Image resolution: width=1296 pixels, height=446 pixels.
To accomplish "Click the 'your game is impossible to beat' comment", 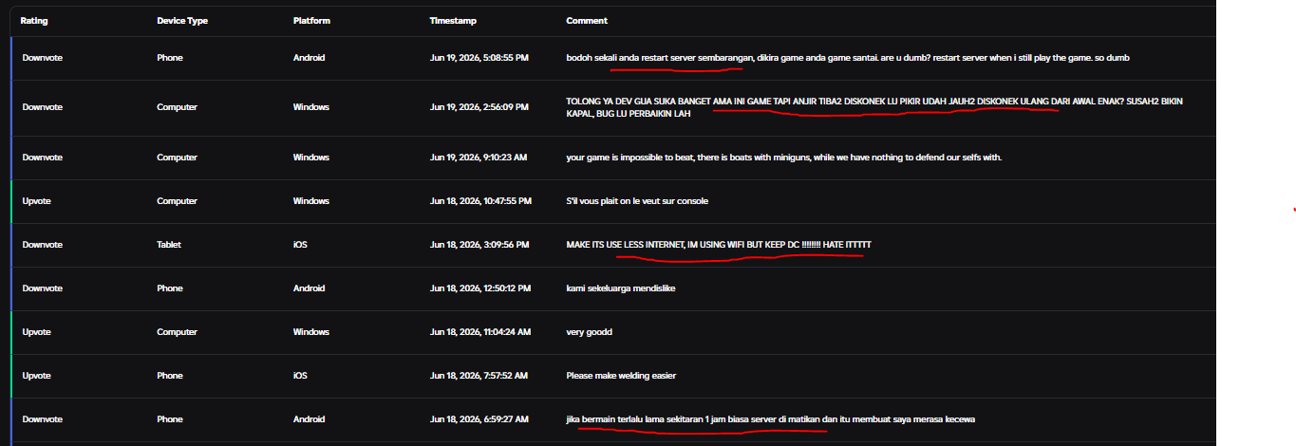I will (x=783, y=158).
